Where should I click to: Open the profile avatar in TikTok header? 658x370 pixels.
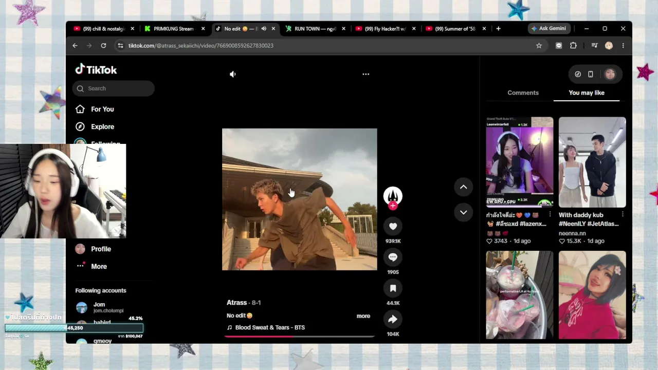(610, 74)
